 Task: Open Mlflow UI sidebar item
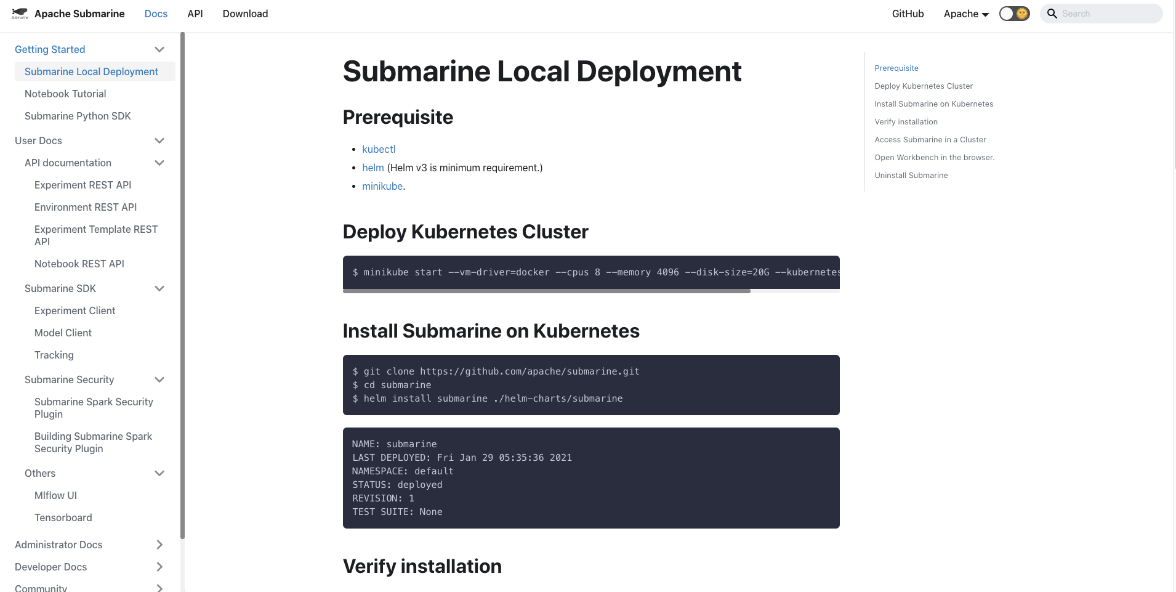pyautogui.click(x=55, y=495)
